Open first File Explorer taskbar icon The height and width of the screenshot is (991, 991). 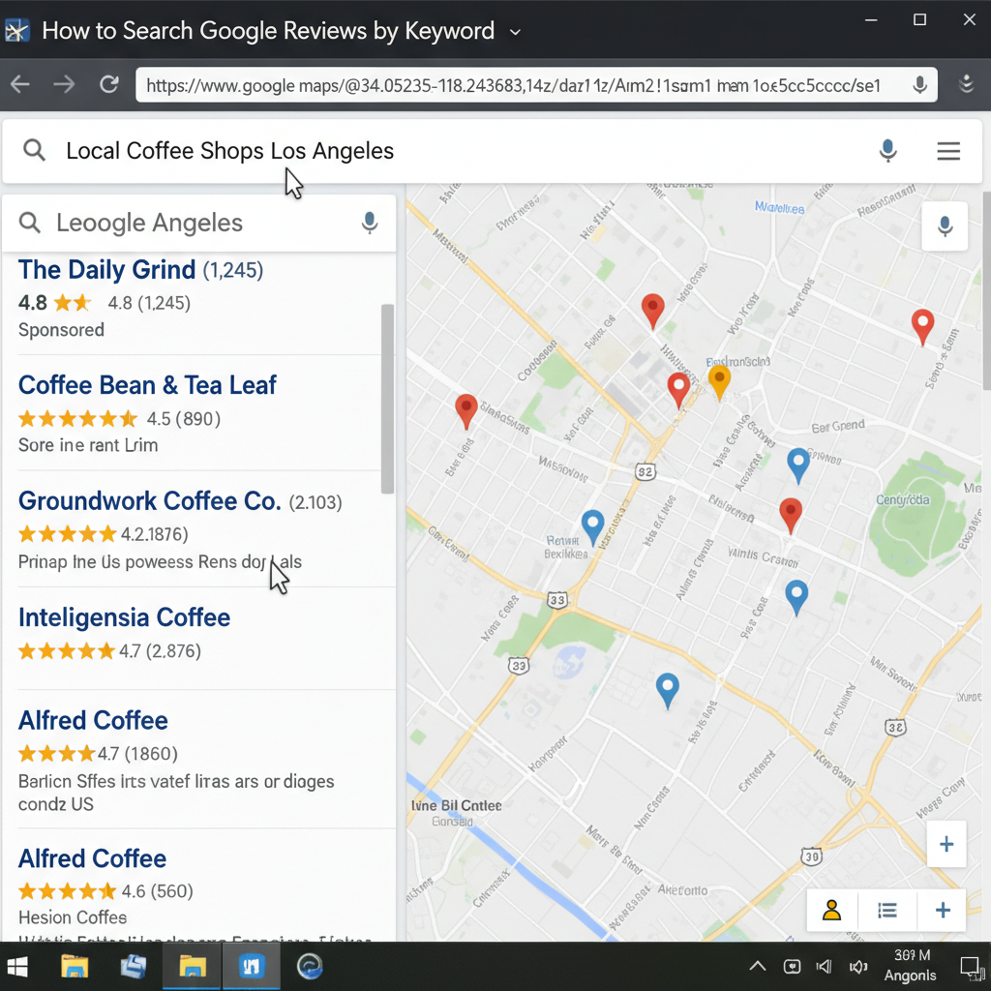click(75, 967)
